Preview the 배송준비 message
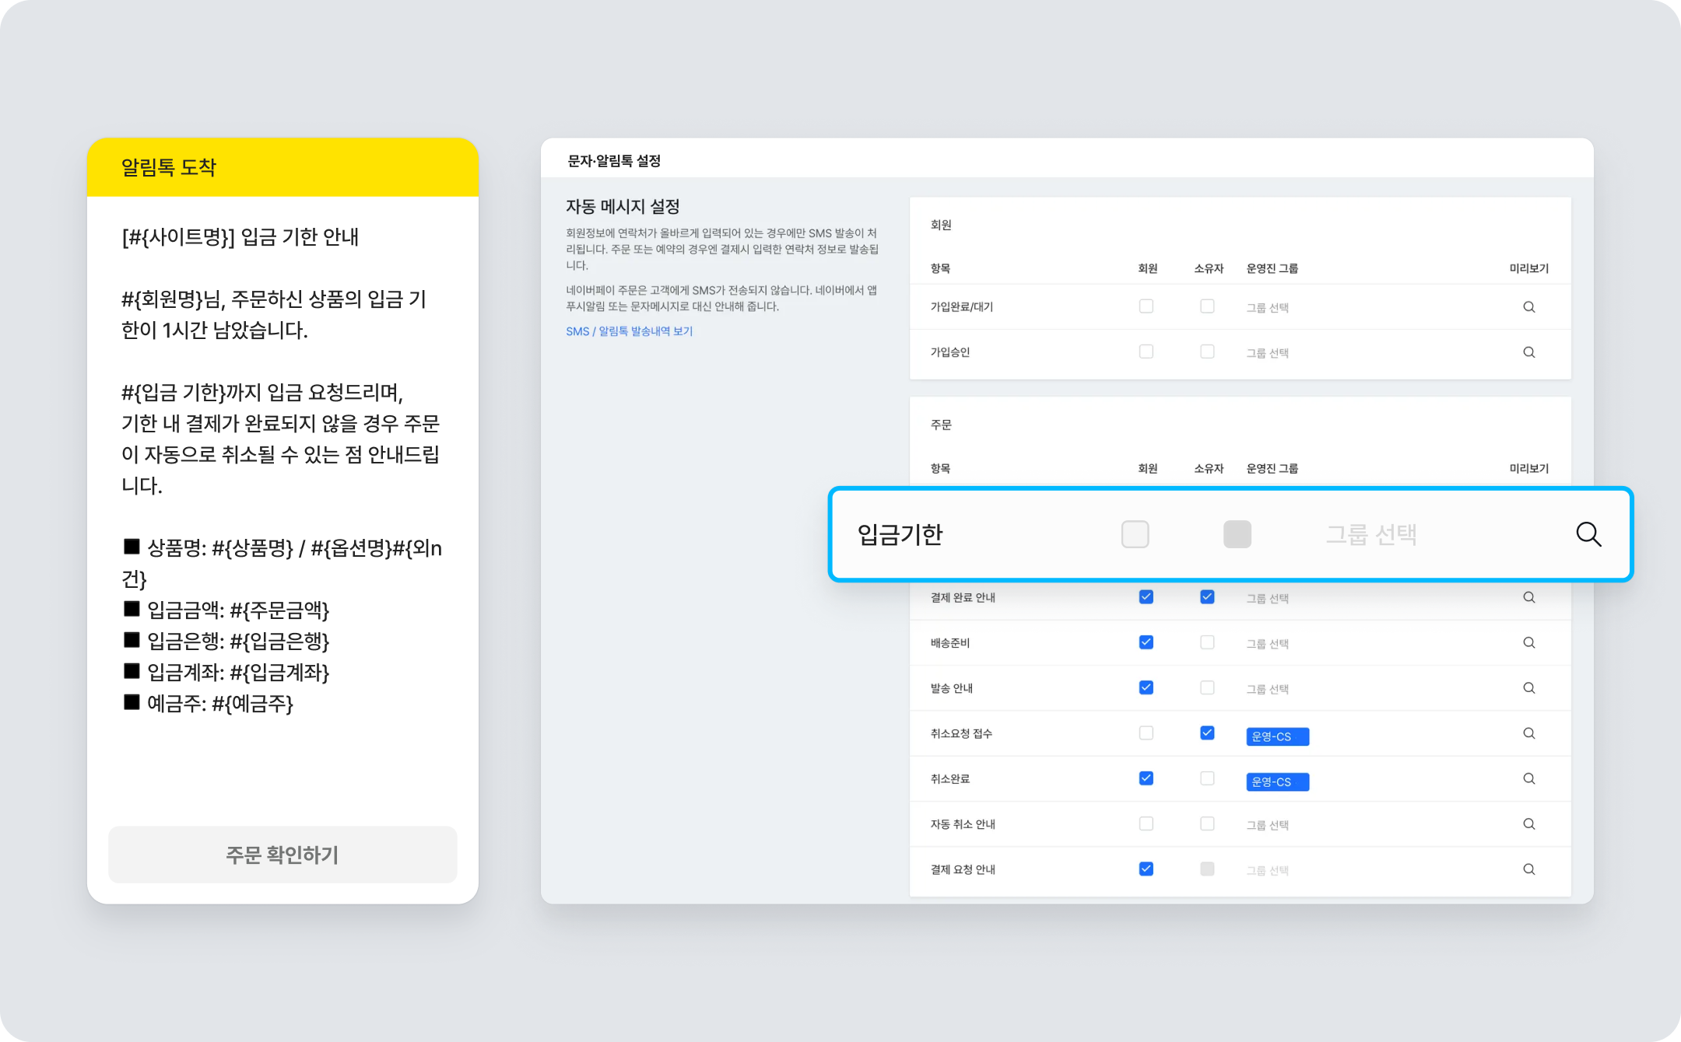The height and width of the screenshot is (1042, 1681). pos(1528,642)
